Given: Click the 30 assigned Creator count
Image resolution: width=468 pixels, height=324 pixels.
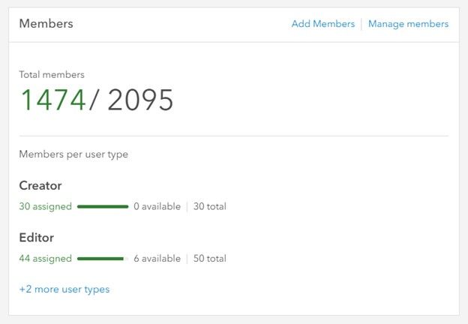Looking at the screenshot, I should [46, 206].
